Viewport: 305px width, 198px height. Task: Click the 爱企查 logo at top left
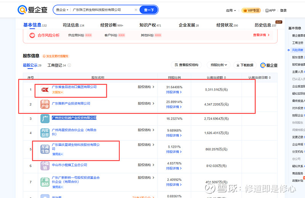click(x=33, y=10)
